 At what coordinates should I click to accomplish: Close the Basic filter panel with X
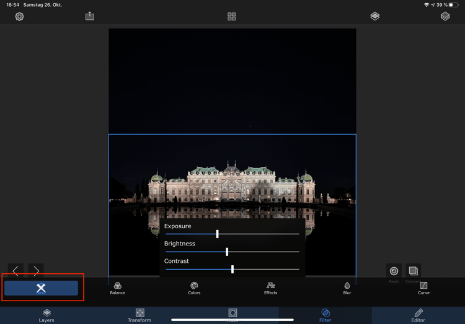[x=41, y=288]
